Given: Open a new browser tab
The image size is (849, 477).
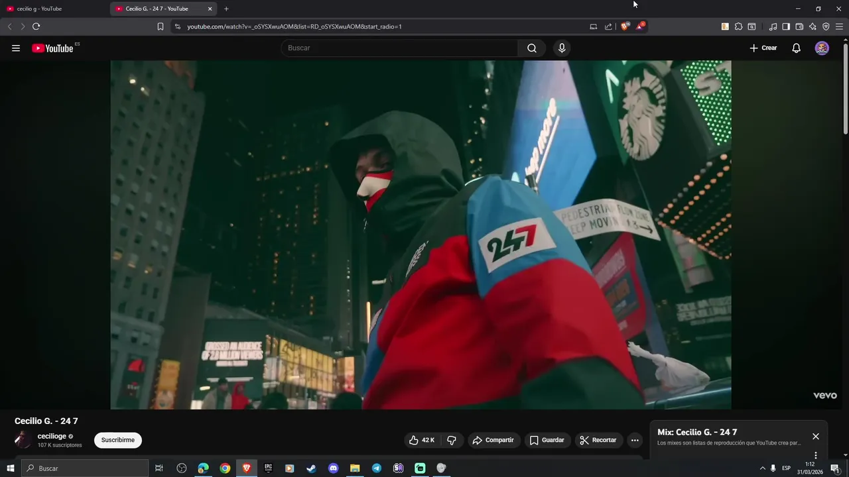Looking at the screenshot, I should pos(226,9).
